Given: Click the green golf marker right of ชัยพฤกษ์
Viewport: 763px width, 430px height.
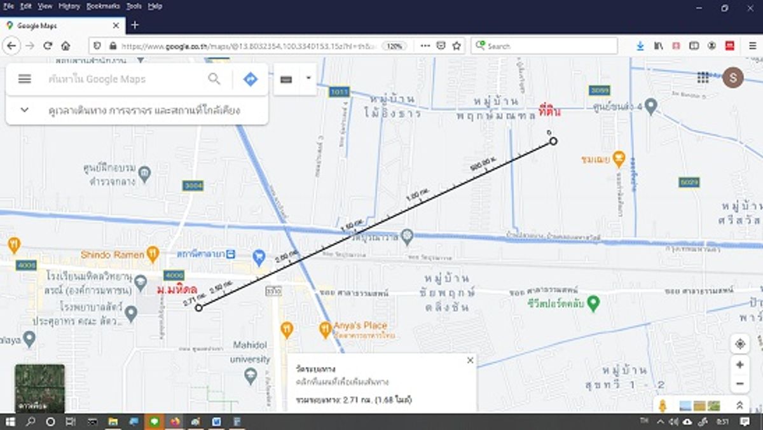Looking at the screenshot, I should [593, 303].
